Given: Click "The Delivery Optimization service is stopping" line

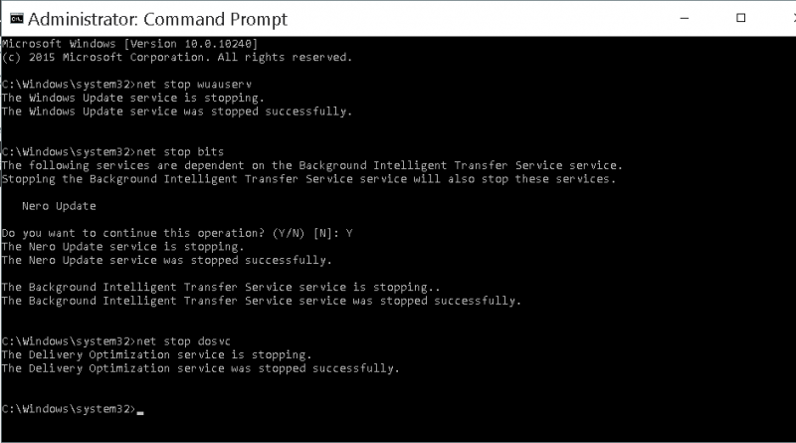Looking at the screenshot, I should click(156, 355).
